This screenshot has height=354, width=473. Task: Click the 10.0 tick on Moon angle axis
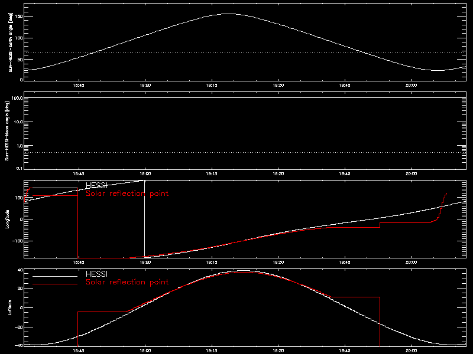18,122
